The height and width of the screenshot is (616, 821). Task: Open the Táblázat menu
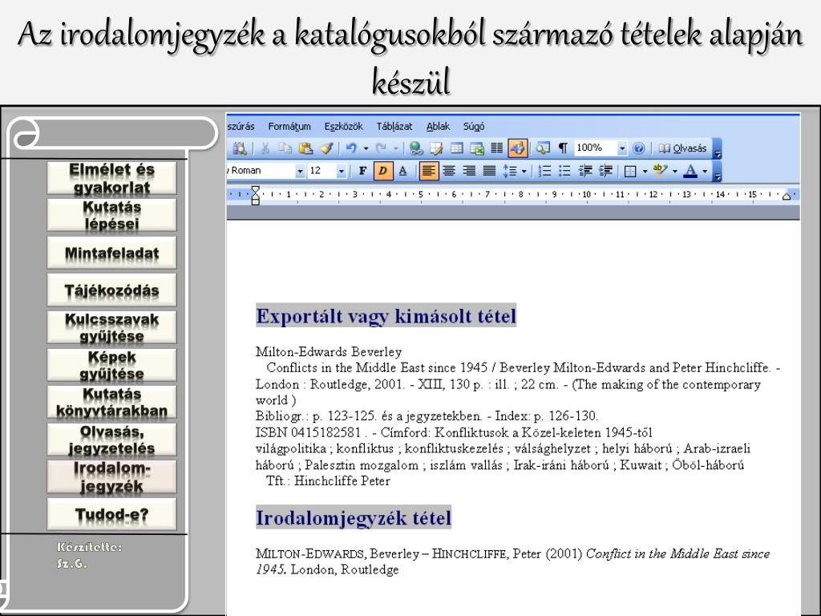[x=394, y=126]
